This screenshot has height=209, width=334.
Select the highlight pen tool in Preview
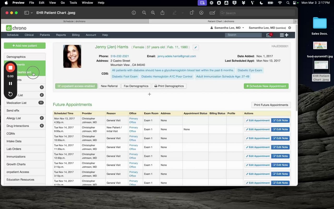point(175,13)
